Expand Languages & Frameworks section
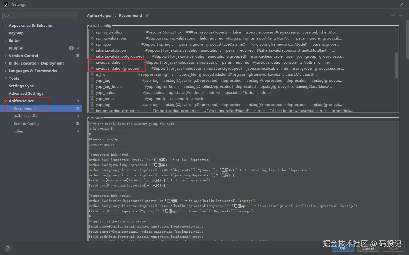409x255 pixels. pos(5,71)
